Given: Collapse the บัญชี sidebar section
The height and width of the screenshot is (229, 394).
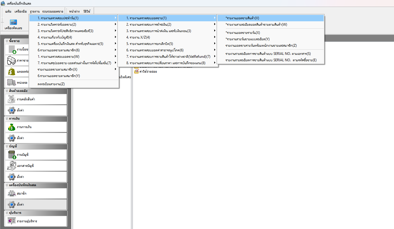Looking at the screenshot, I should point(7,146).
